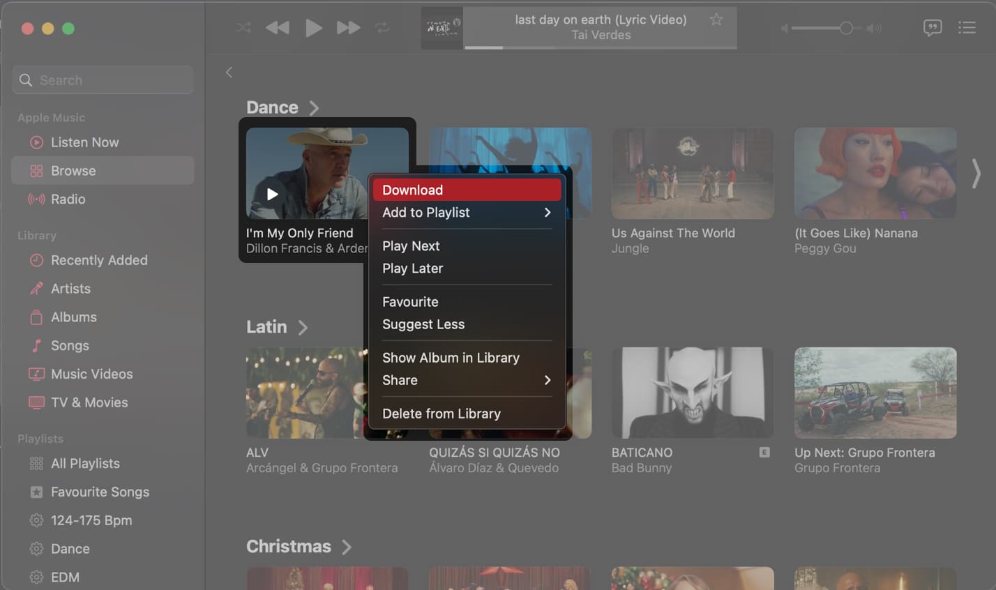996x590 pixels.
Task: Click the QUIZÁS SI QUIZÁS NO title
Action: click(495, 453)
